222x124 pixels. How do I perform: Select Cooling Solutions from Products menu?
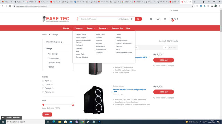coord(121,40)
